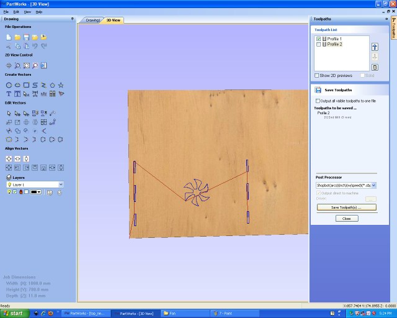
Task: Click the array copy grid icon
Action: 43,122
